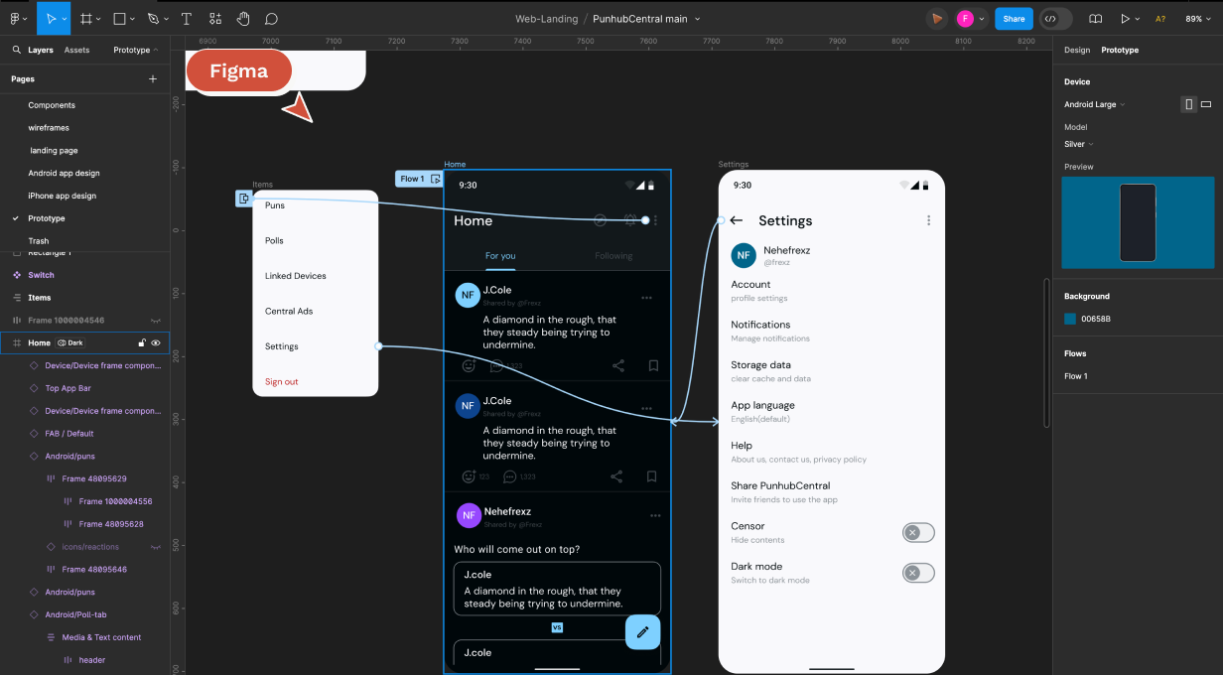Screen dimensions: 1223x675
Task: Open the user avatar dropdown chevron
Action: 982,18
